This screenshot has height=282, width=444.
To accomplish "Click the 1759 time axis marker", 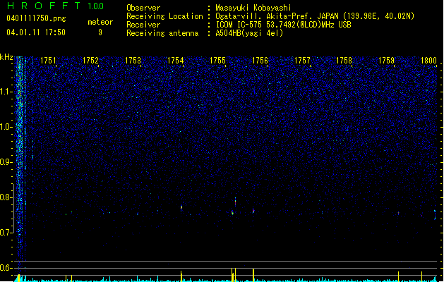I will click(x=387, y=61).
